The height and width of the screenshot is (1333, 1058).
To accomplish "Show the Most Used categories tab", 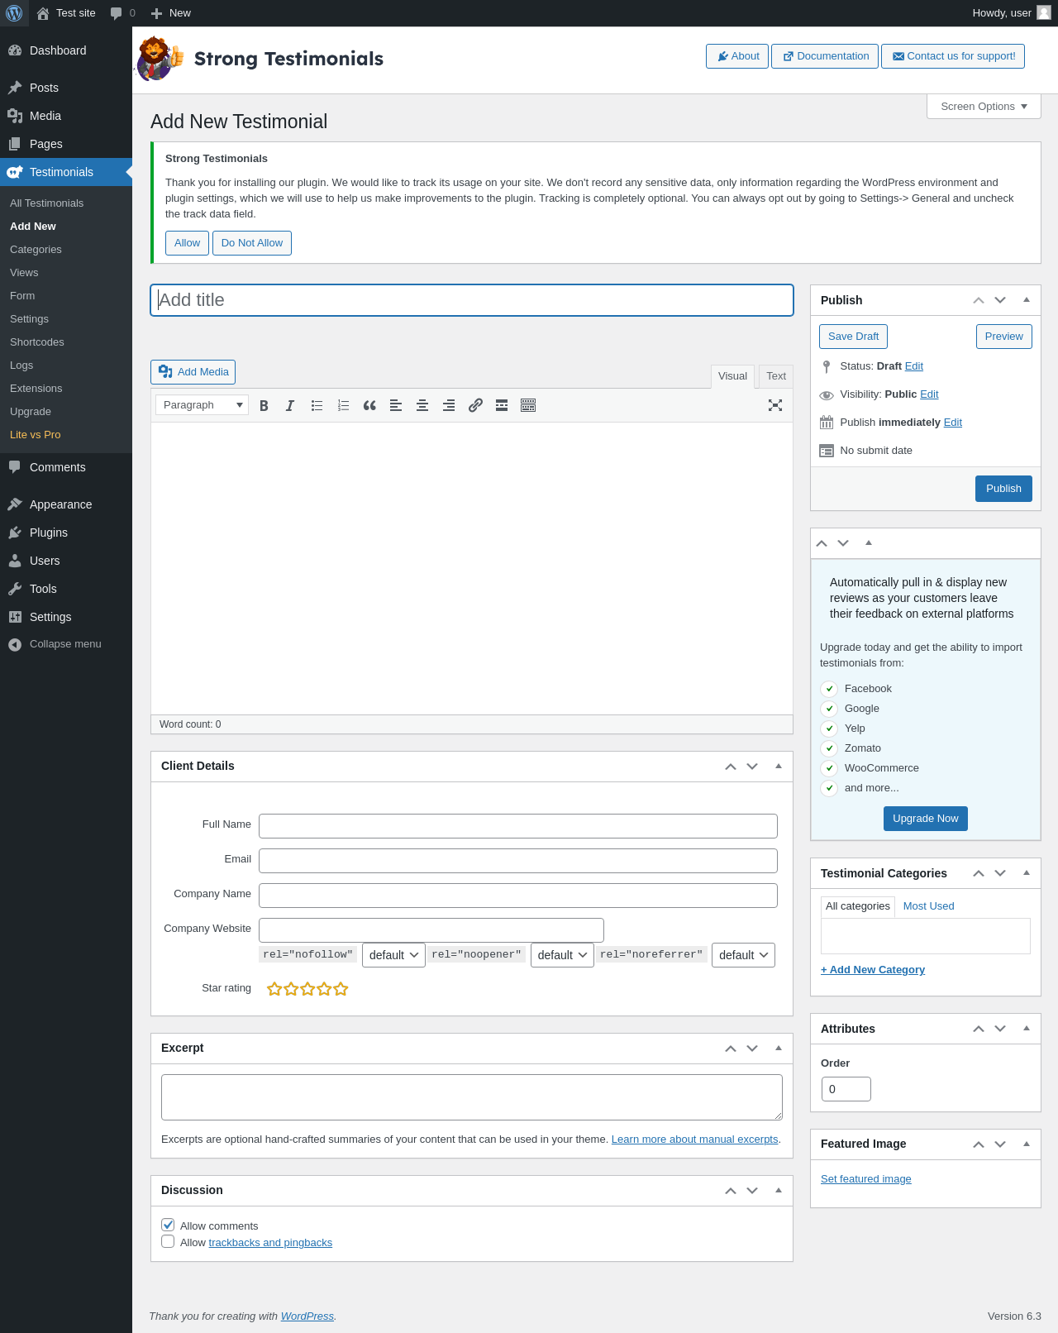I will pyautogui.click(x=928, y=906).
